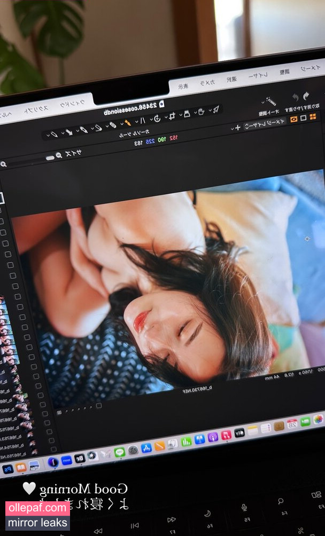Click the 44 mm focal length info
The width and height of the screenshot is (325, 536).
[272, 379]
